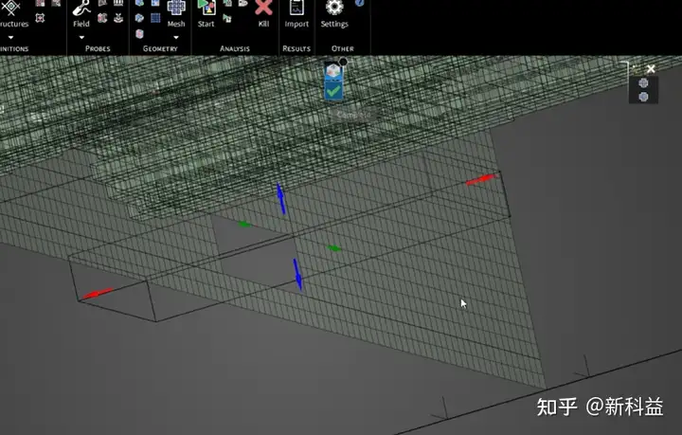682x435 pixels.
Task: Click the Mesh geometry icon
Action: pos(176,9)
